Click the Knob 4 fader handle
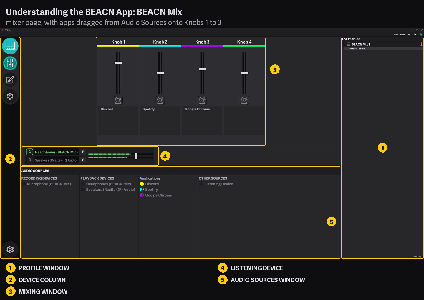The height and width of the screenshot is (300, 424). [244, 73]
